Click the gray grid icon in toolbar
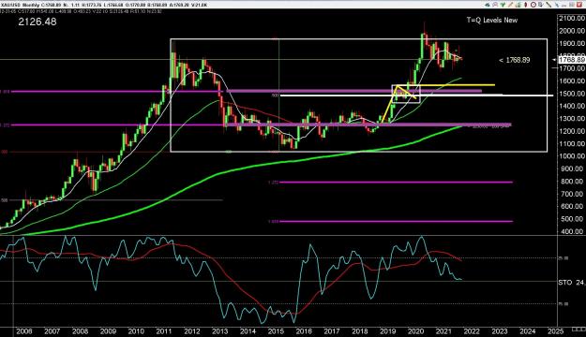This screenshot has width=586, height=337. tap(571, 5)
